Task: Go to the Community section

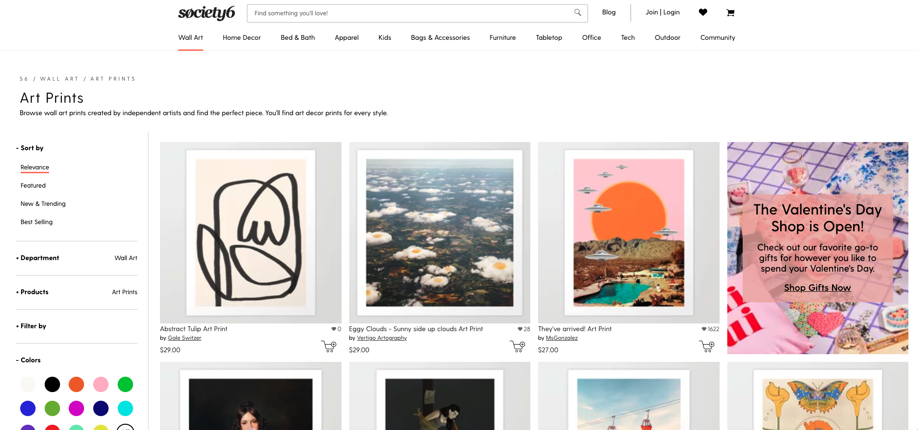Action: pyautogui.click(x=718, y=38)
